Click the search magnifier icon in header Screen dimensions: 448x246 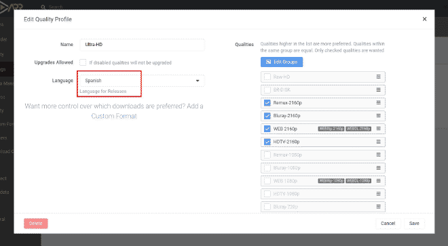pyautogui.click(x=43, y=7)
